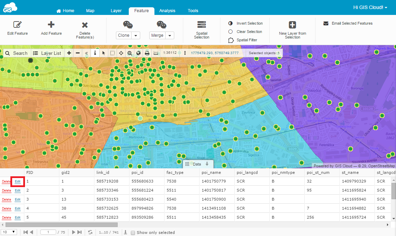The height and width of the screenshot is (236, 396).
Task: Click Delete link for FID 3 row
Action: pos(7,200)
